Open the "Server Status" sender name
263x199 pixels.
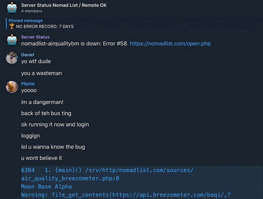35,37
